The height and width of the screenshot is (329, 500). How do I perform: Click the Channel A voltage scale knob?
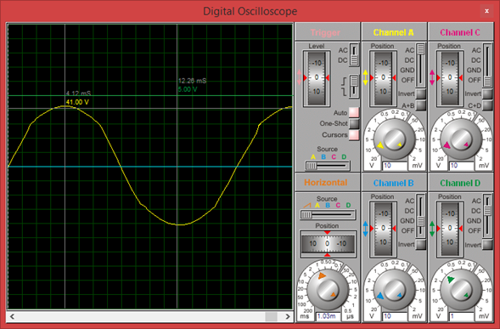coord(395,139)
